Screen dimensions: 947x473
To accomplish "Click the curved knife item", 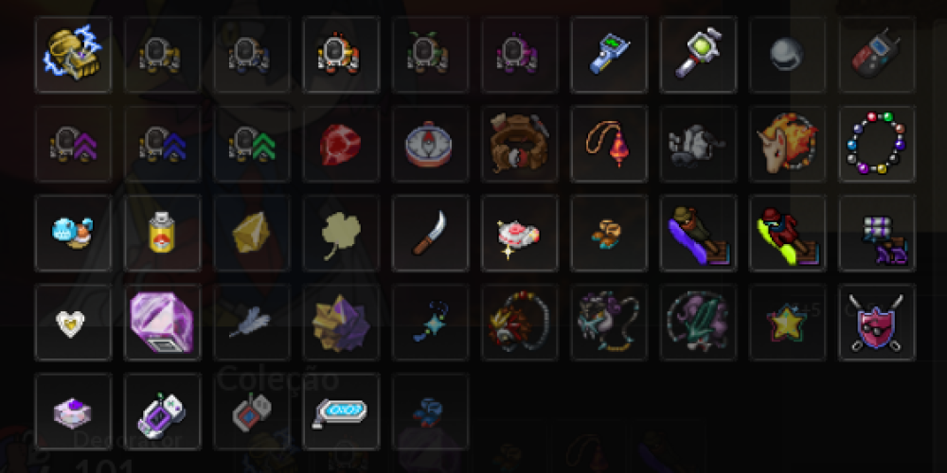I will [431, 234].
